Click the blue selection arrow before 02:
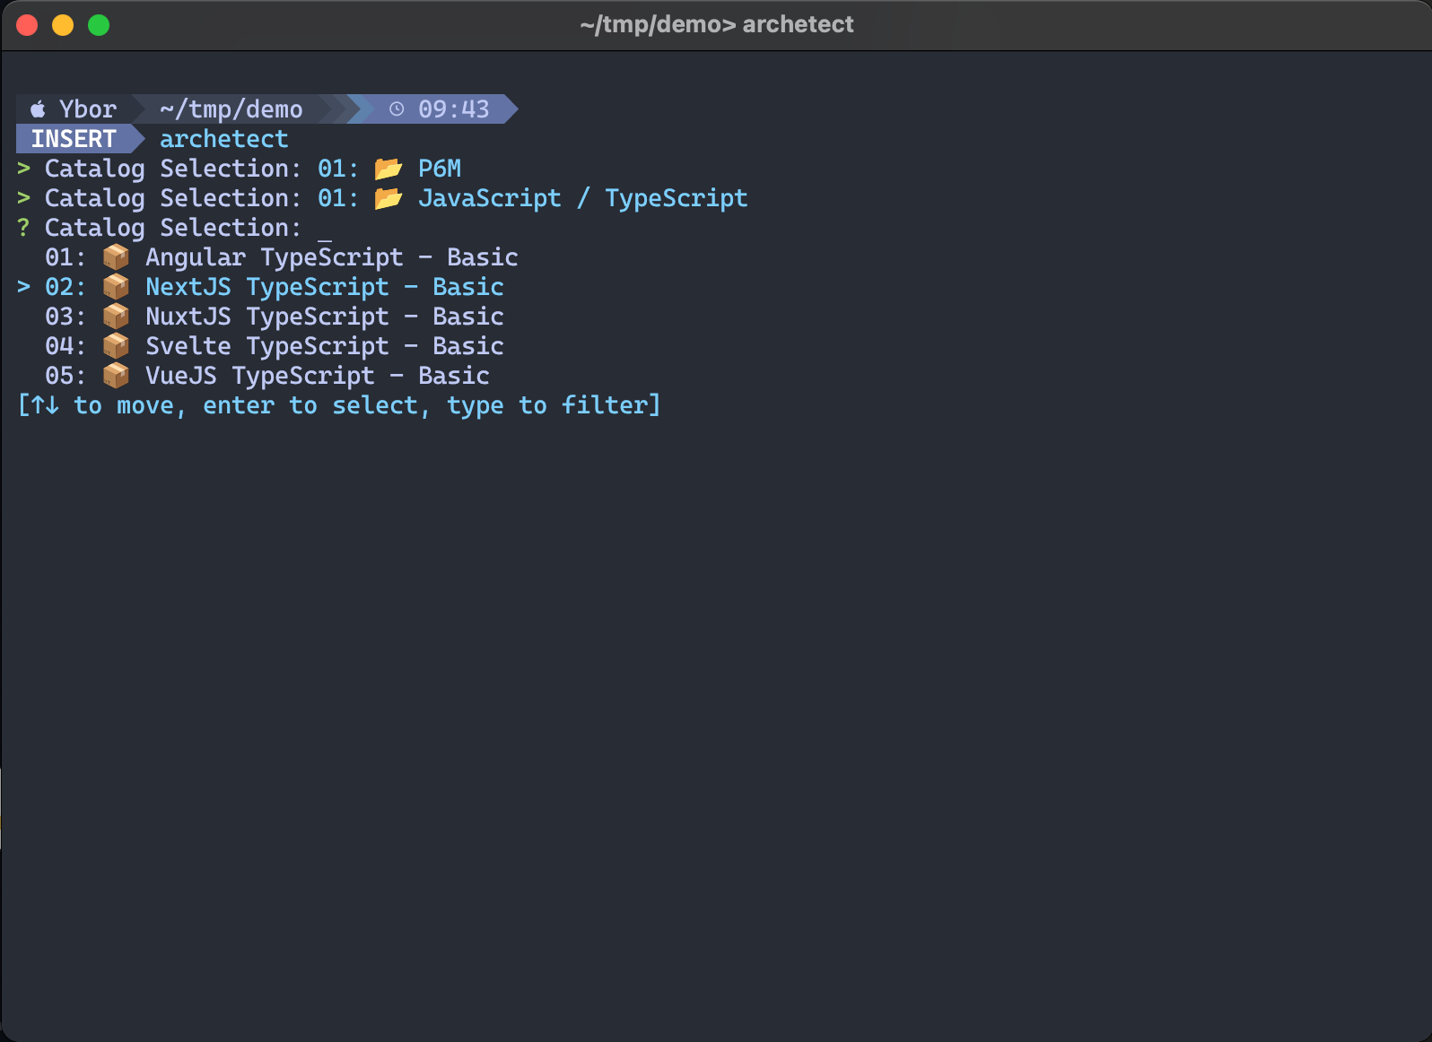The height and width of the screenshot is (1042, 1432). pos(24,287)
